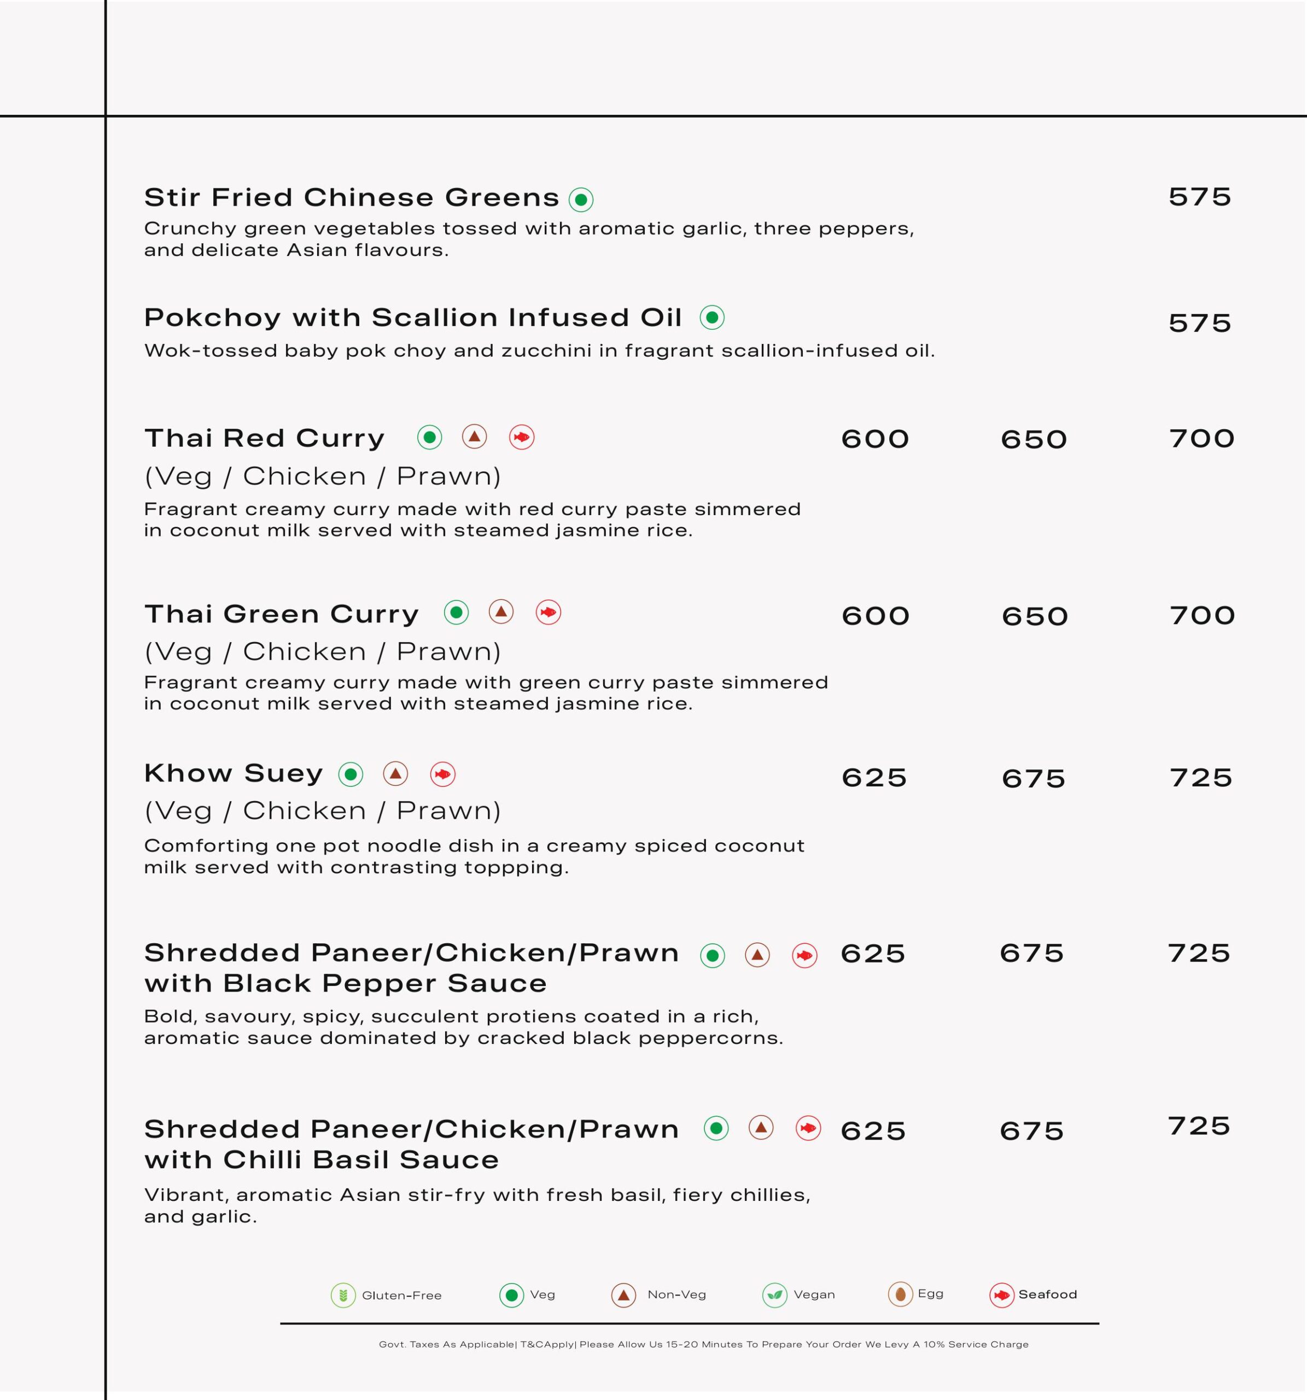The image size is (1307, 1400).
Task: Click the Gluten-Free legend icon
Action: coord(343,1295)
